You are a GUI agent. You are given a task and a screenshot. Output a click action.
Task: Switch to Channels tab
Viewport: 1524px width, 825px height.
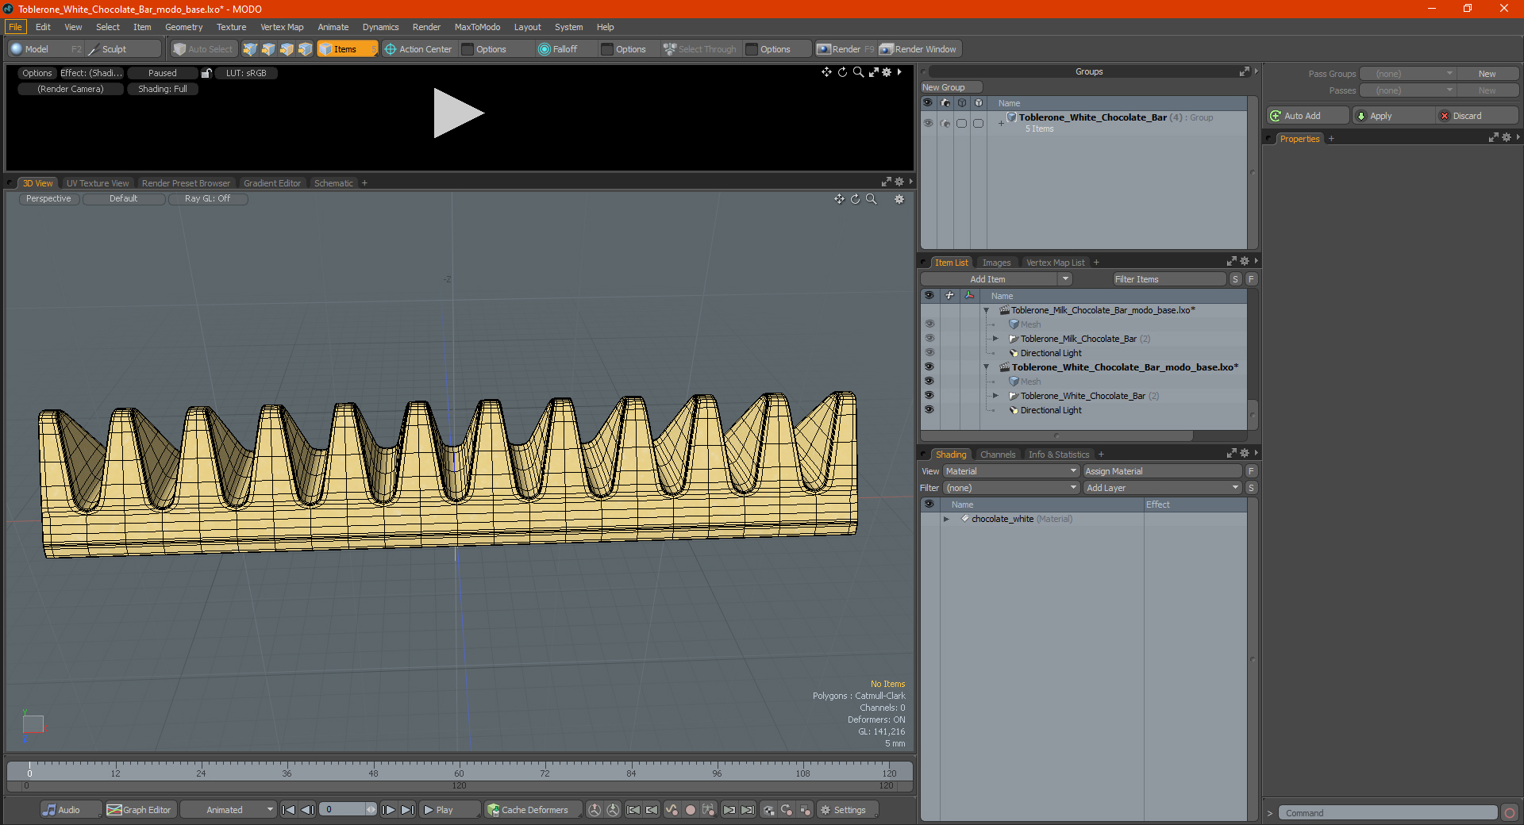[x=997, y=455]
